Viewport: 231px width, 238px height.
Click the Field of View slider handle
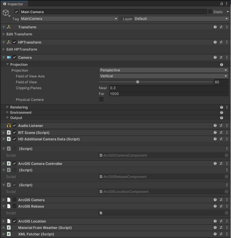[138, 82]
